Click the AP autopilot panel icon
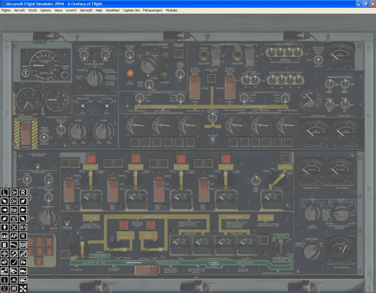 click(x=14, y=236)
